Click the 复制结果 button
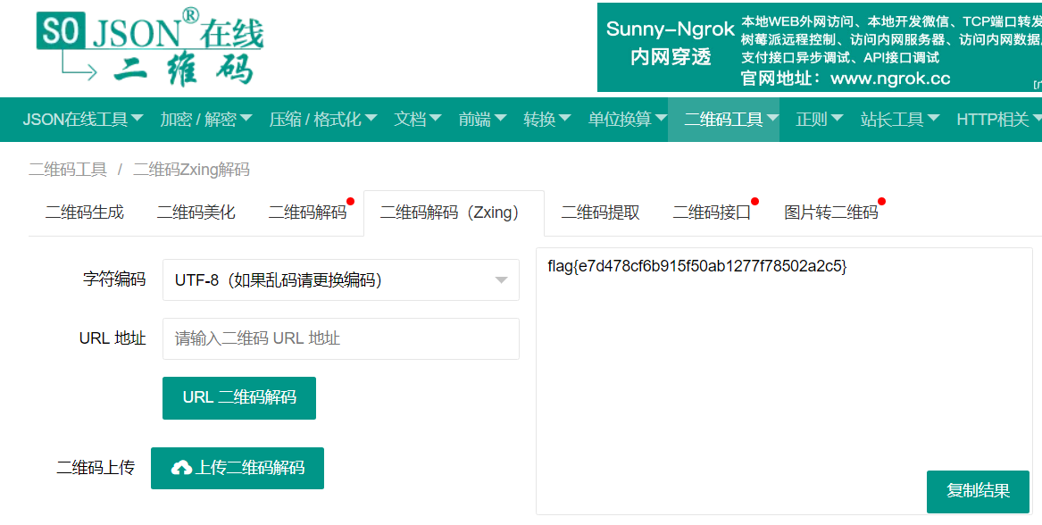The image size is (1042, 525). pyautogui.click(x=979, y=491)
